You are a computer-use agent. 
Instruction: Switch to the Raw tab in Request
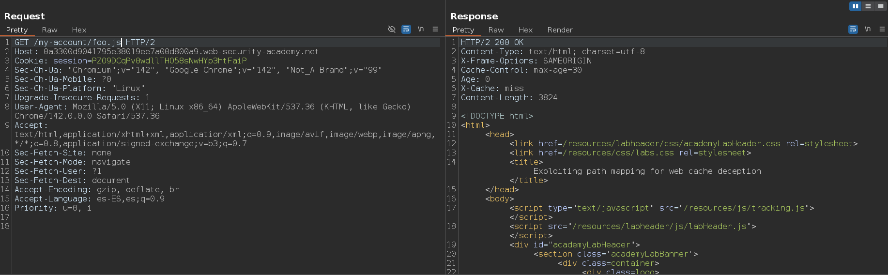tap(49, 30)
